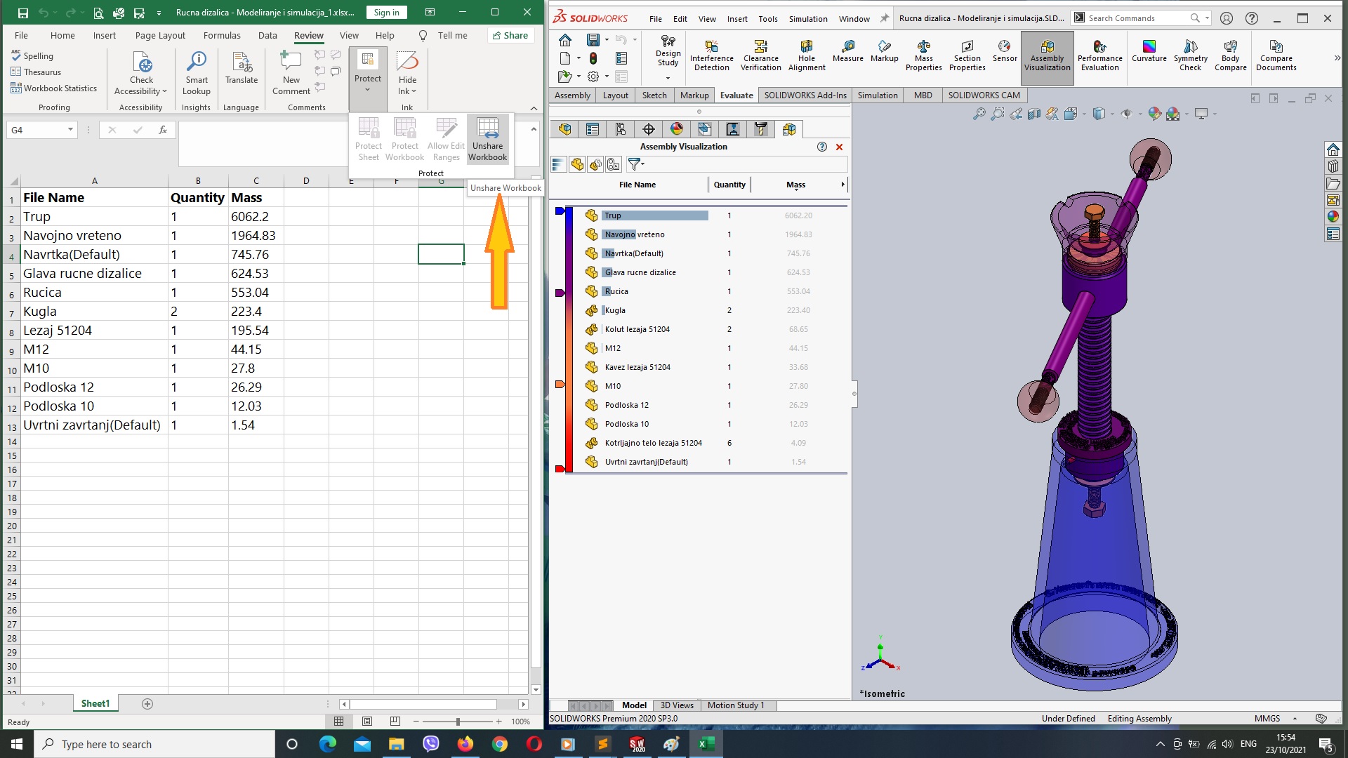Select the Measure tool

pos(847,51)
